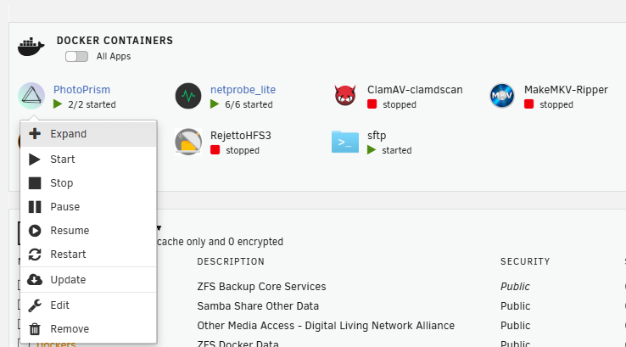
Task: Click the 2/2 started status text
Action: click(92, 104)
